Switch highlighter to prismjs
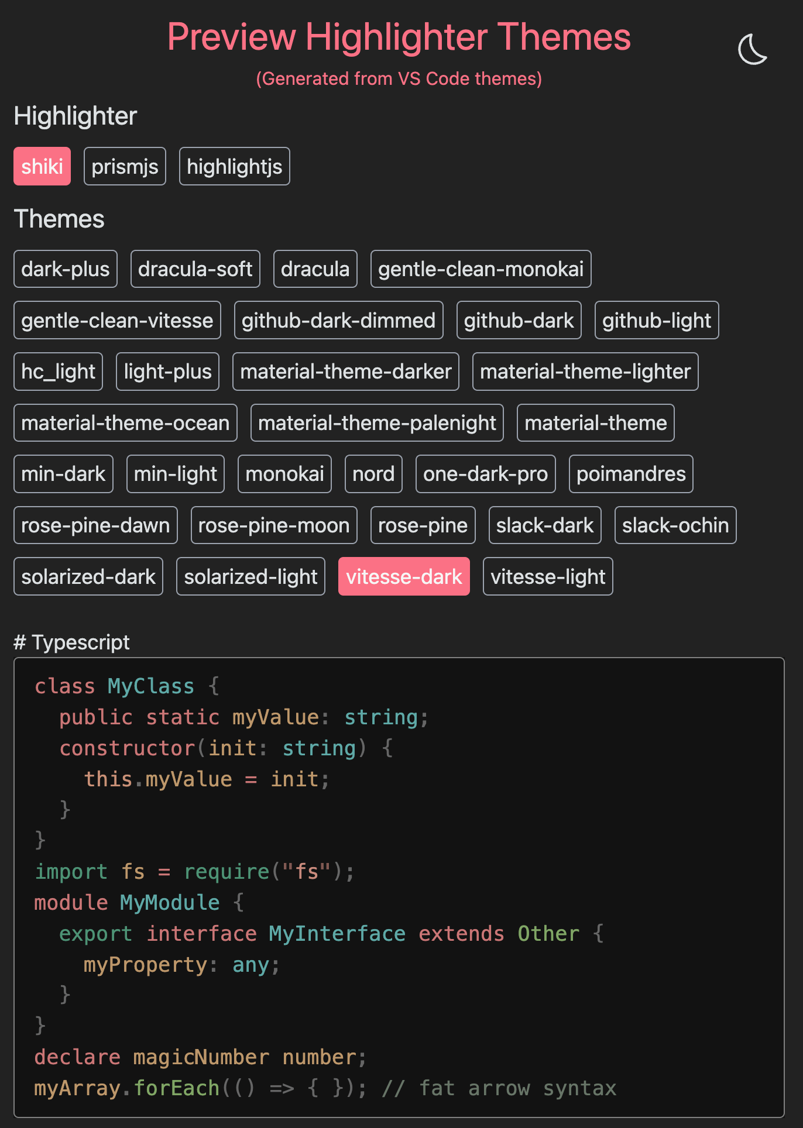Screen dimensions: 803x1128 click(x=125, y=166)
